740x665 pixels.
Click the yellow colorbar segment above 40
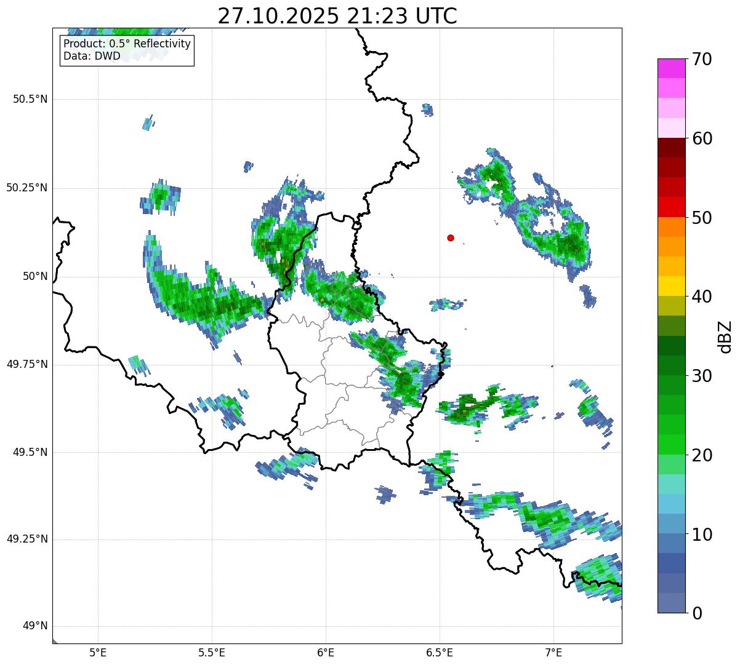tap(671, 286)
